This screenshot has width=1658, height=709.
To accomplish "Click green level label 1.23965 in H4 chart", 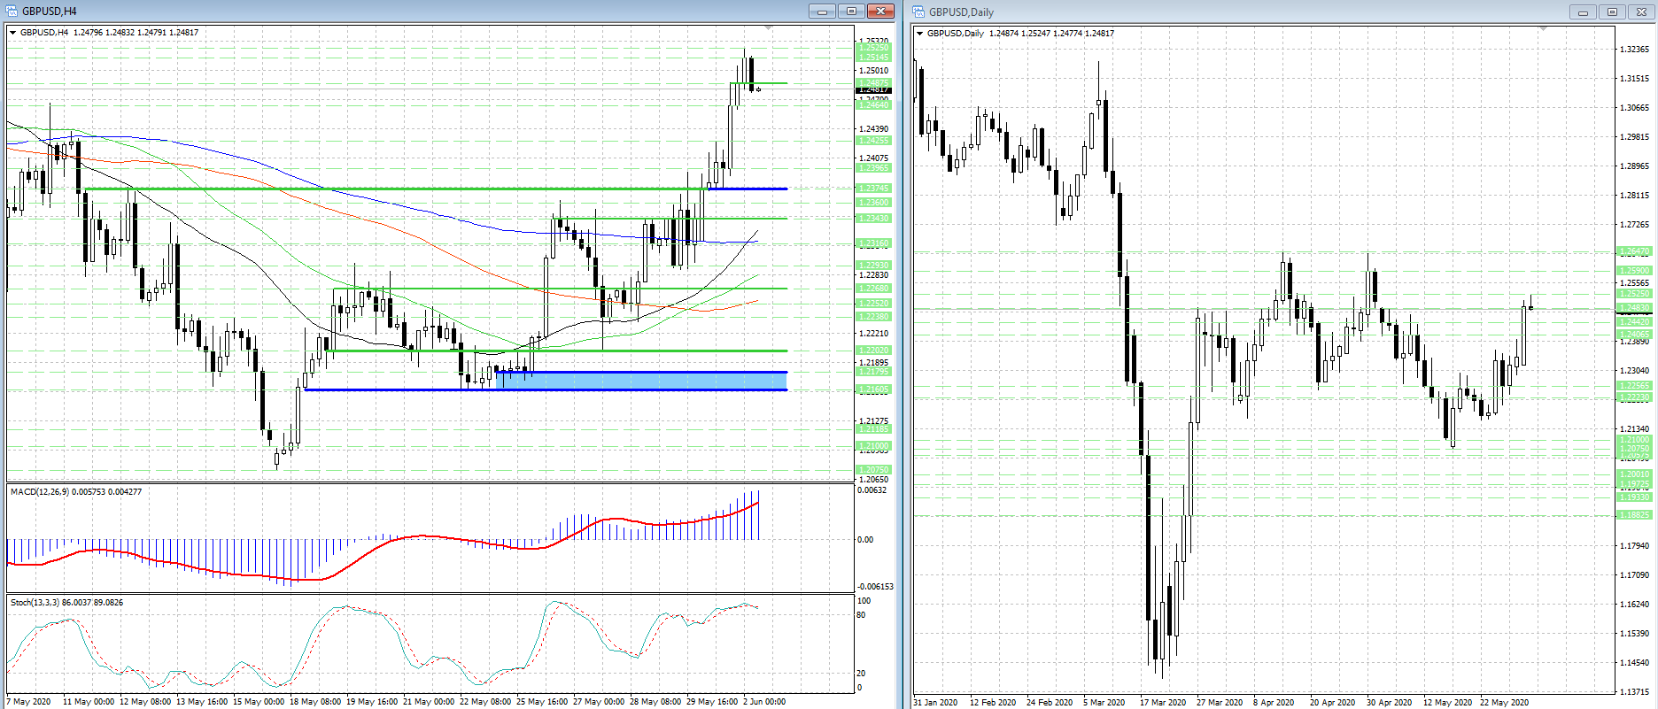I will pos(873,167).
